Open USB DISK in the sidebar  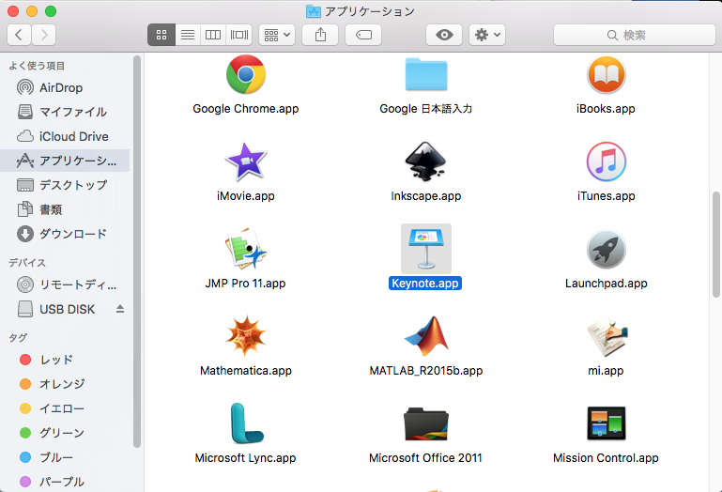click(65, 309)
